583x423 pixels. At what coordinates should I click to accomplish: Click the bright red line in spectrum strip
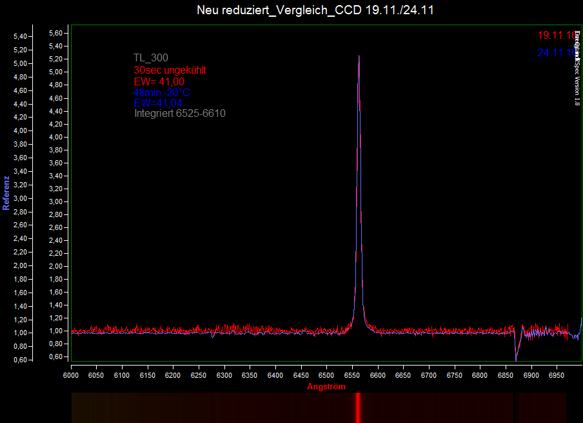358,408
